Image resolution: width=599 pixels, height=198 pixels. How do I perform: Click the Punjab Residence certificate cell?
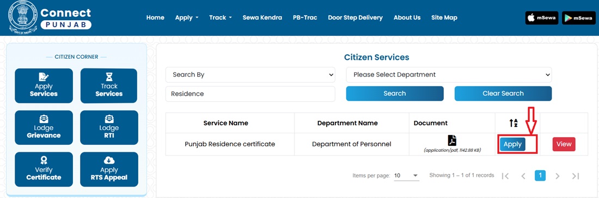tap(230, 144)
